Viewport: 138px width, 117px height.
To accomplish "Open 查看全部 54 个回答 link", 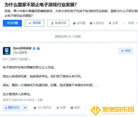I will 68,37.
